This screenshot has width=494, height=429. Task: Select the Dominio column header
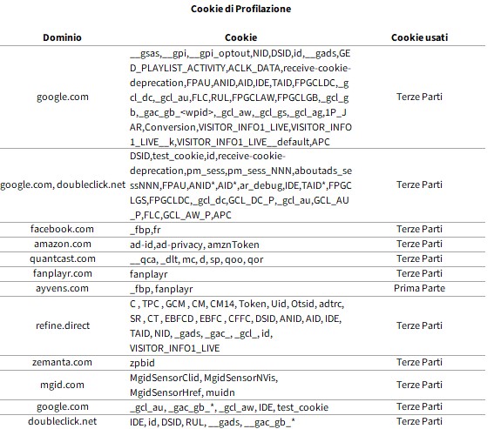point(62,37)
